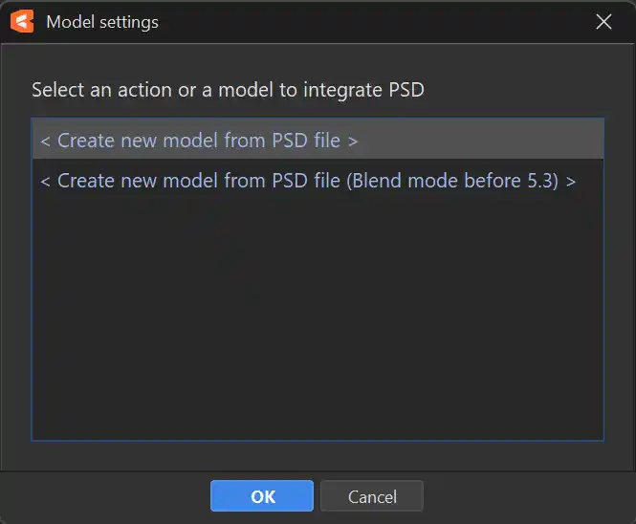636x524 pixels.
Task: Click the blank footer area right of Cancel
Action: click(x=526, y=496)
